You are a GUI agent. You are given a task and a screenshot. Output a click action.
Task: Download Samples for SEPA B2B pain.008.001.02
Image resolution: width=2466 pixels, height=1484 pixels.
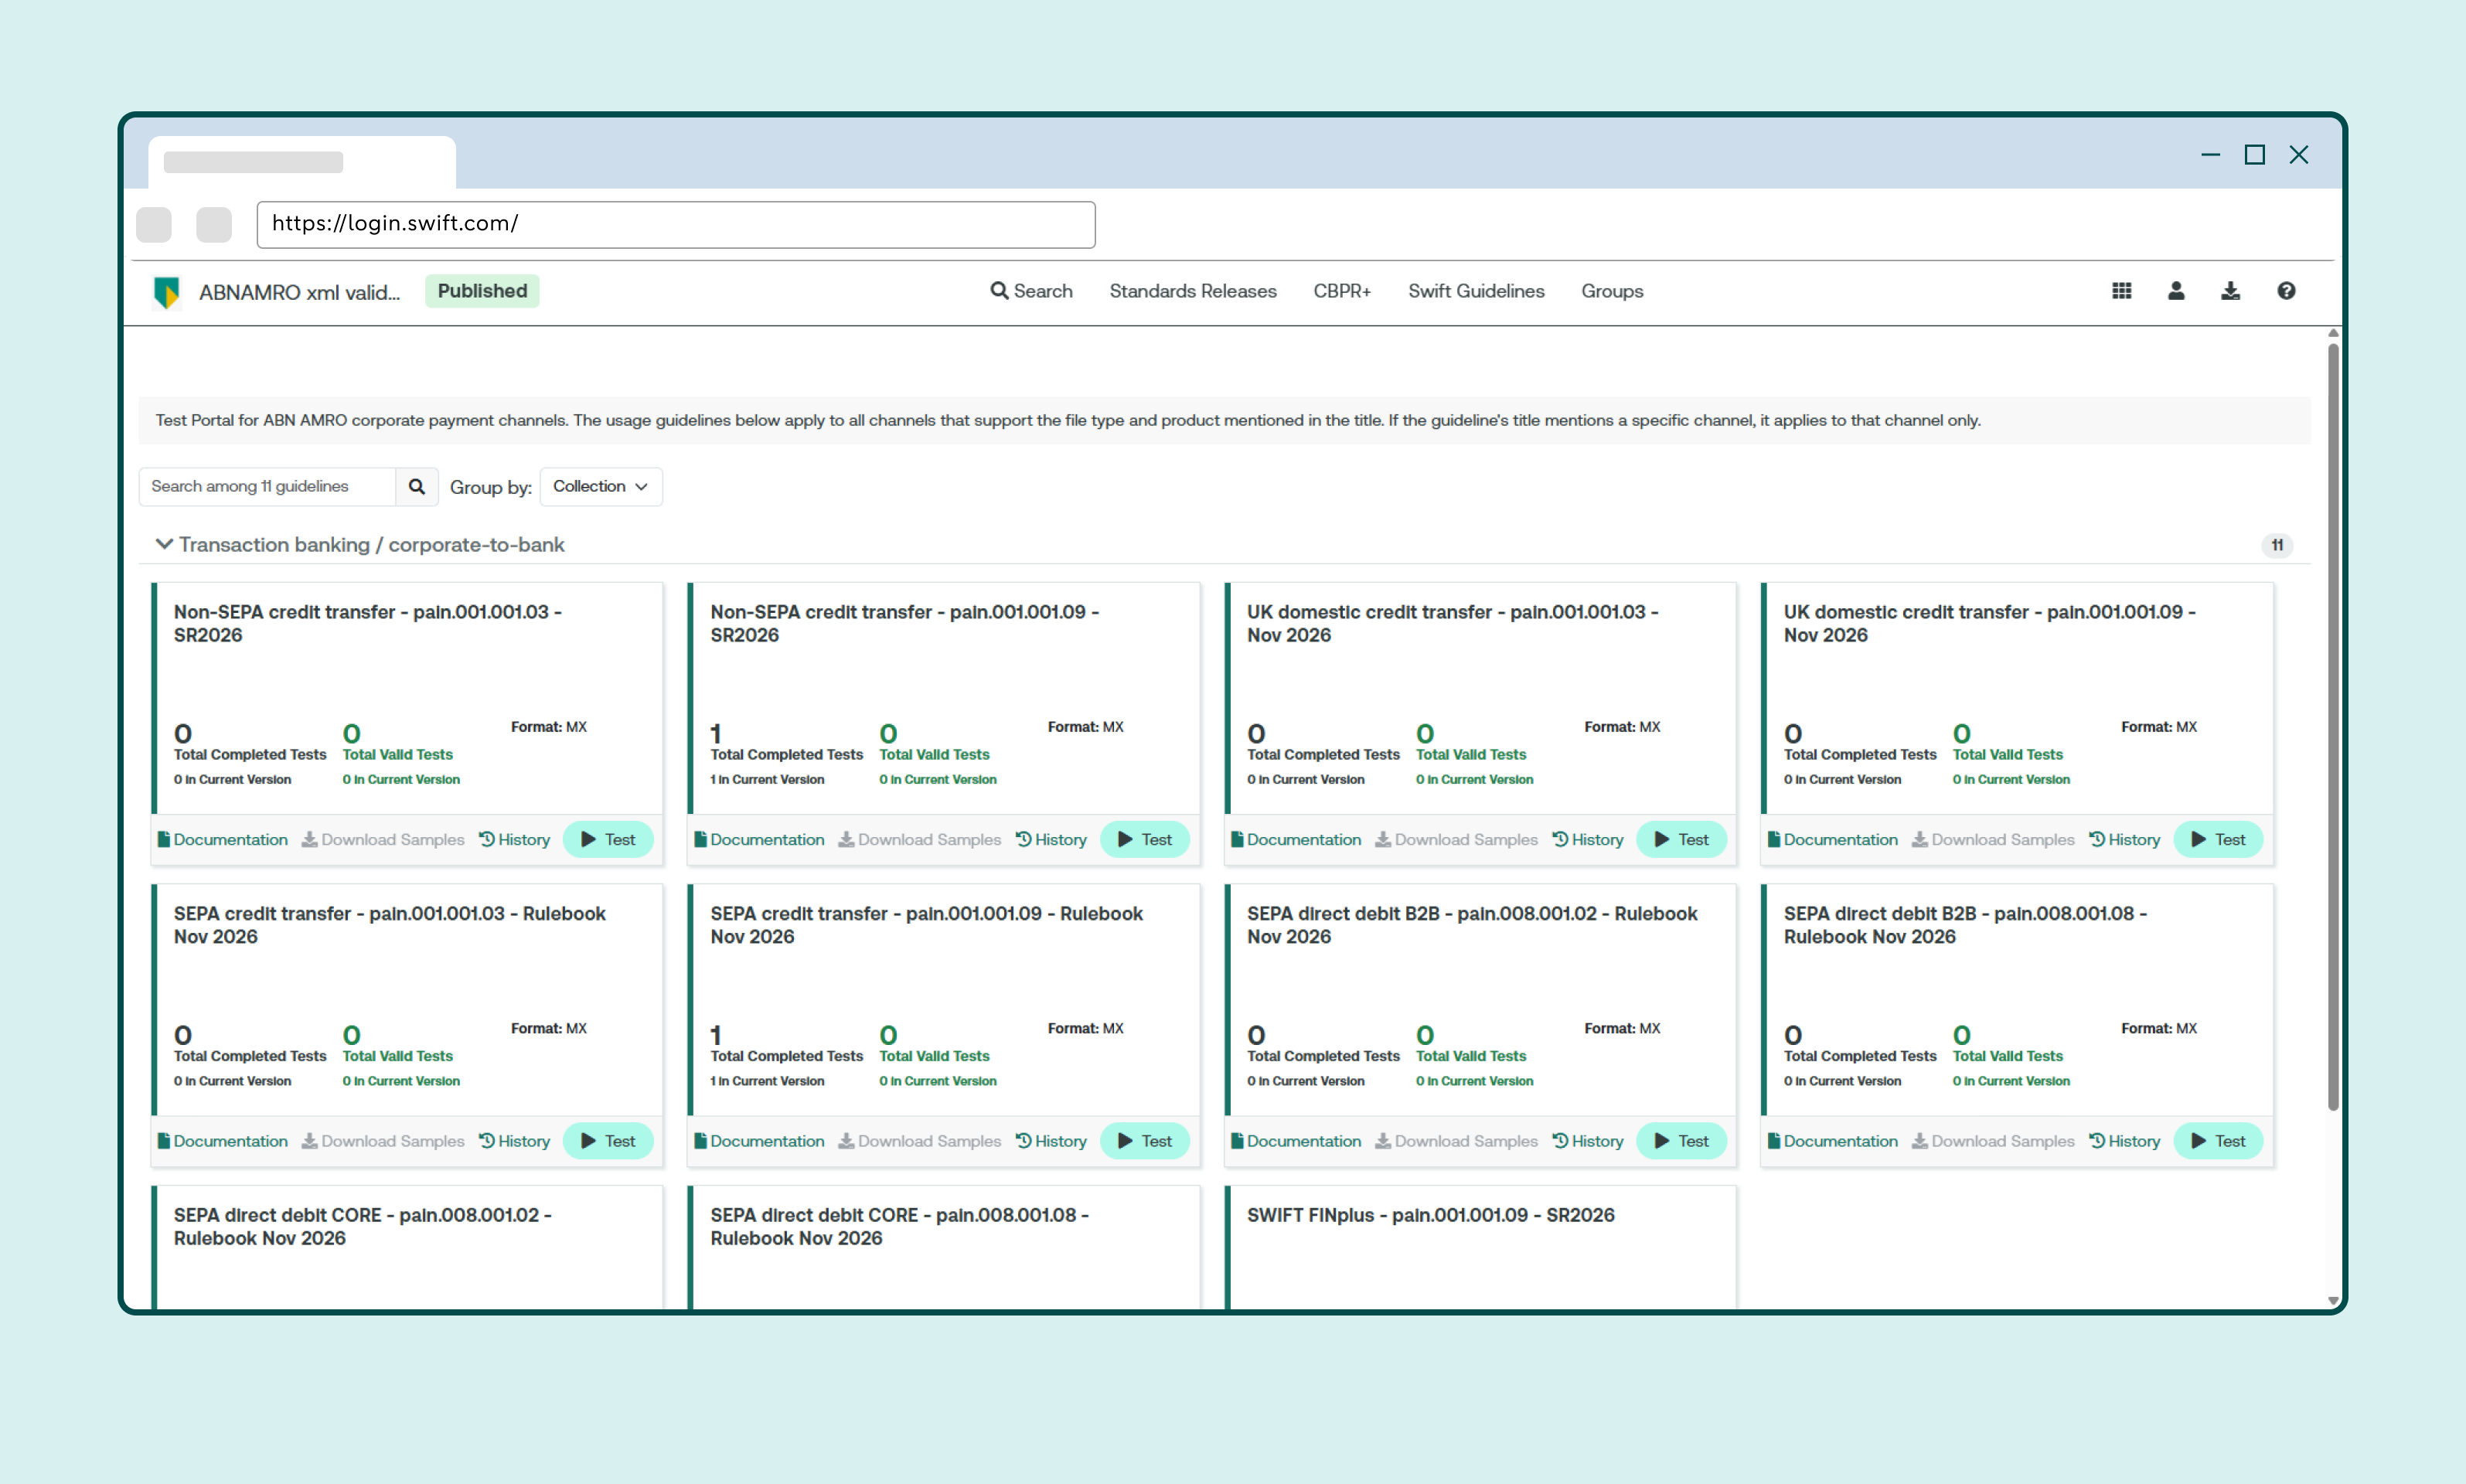pyautogui.click(x=1457, y=1141)
